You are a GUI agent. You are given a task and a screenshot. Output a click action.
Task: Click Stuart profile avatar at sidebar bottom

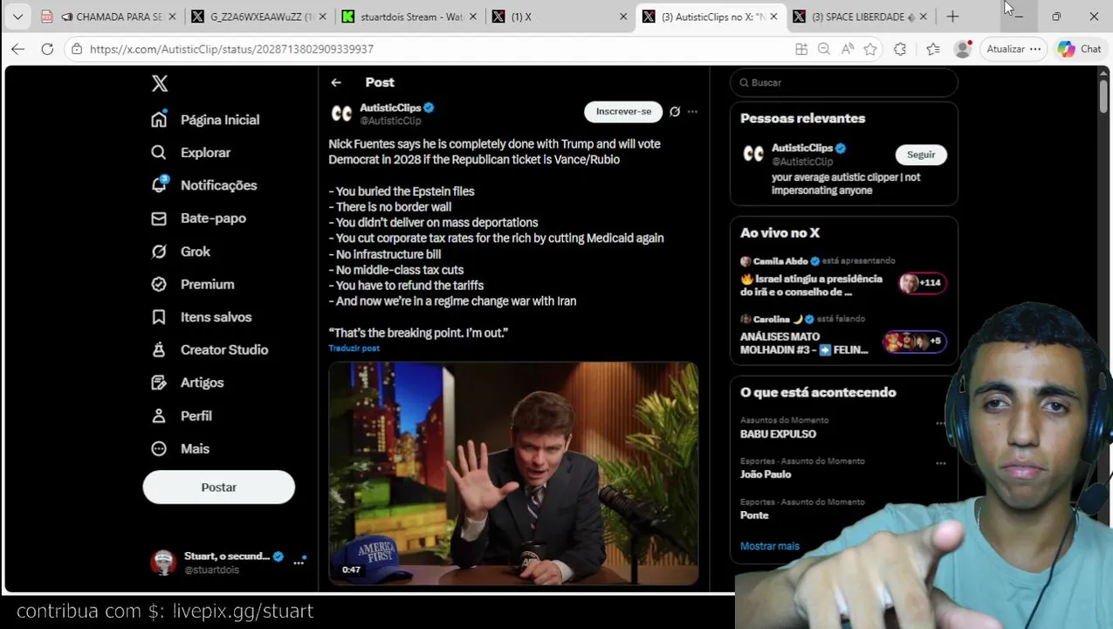163,563
